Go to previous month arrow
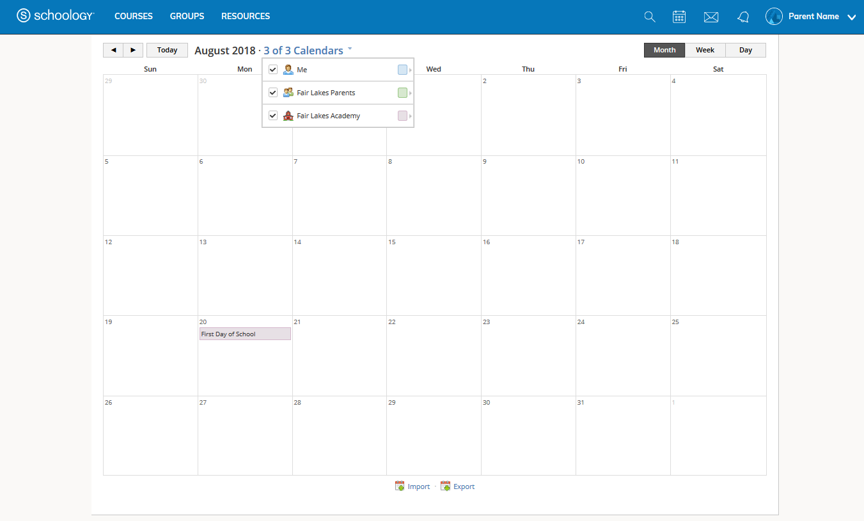The height and width of the screenshot is (521, 864). pyautogui.click(x=113, y=51)
